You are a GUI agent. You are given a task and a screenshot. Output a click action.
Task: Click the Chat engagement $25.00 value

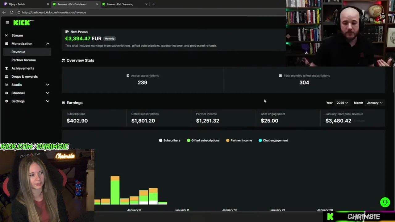[269, 121]
